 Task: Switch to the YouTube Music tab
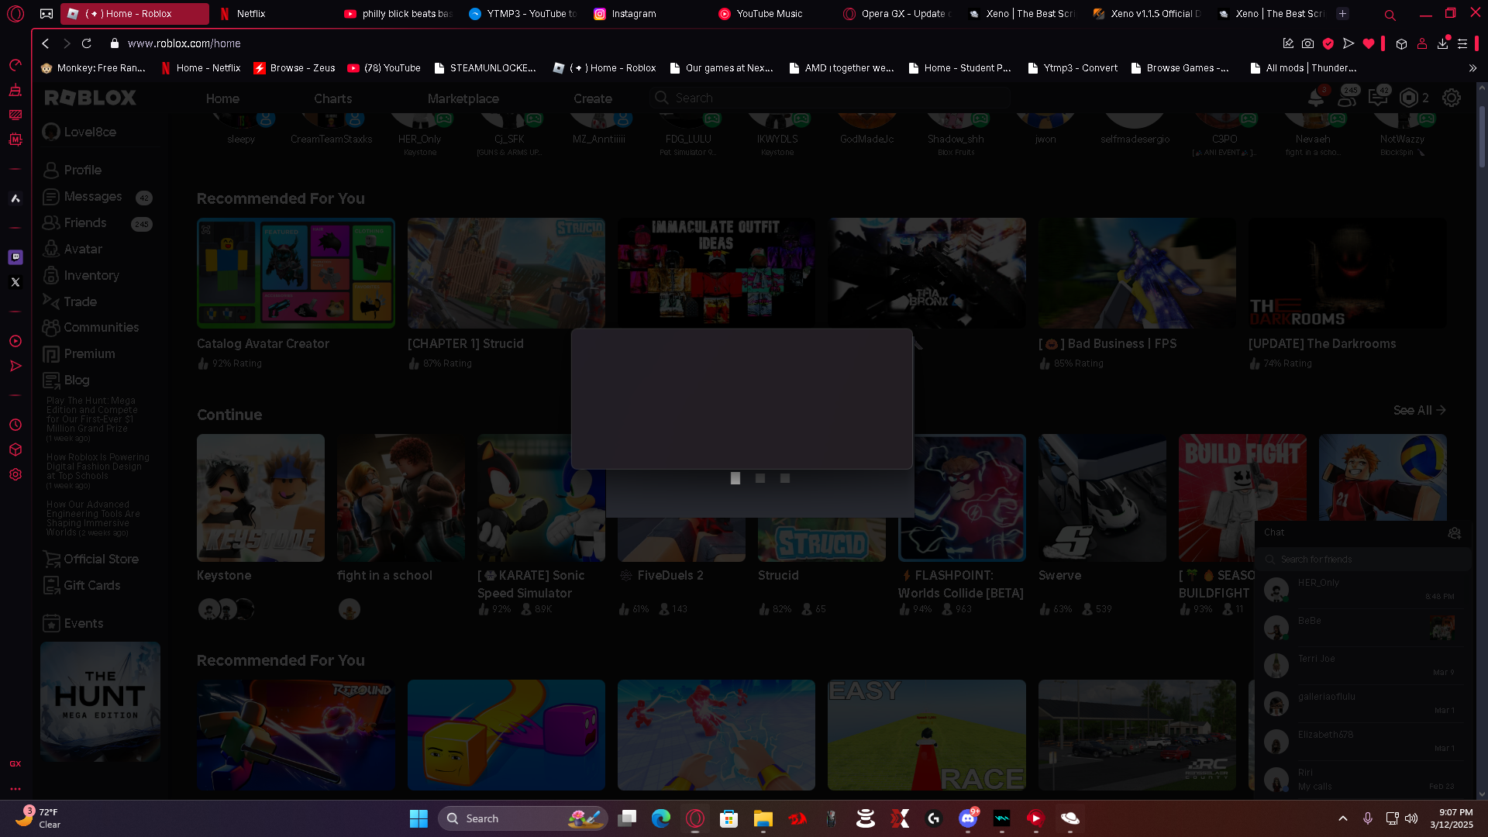point(773,14)
